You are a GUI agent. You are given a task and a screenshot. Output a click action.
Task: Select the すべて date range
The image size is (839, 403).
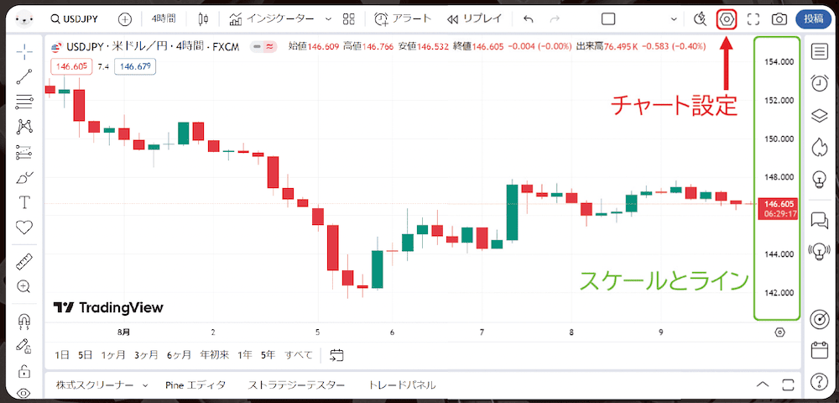pos(298,355)
